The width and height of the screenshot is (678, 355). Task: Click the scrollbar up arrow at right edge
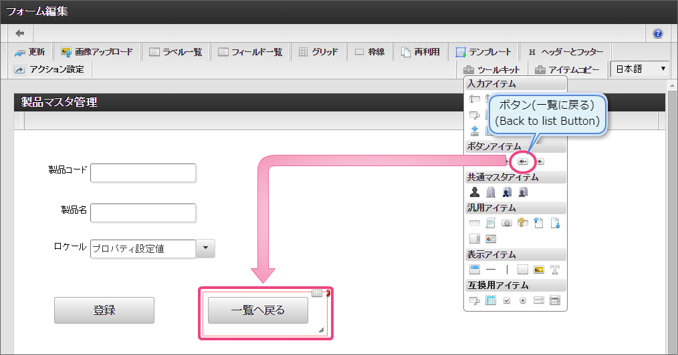[672, 86]
